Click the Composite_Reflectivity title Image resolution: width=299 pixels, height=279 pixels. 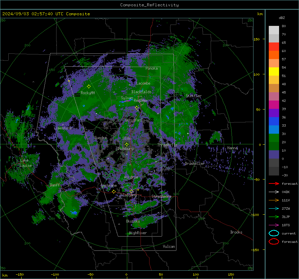click(149, 5)
